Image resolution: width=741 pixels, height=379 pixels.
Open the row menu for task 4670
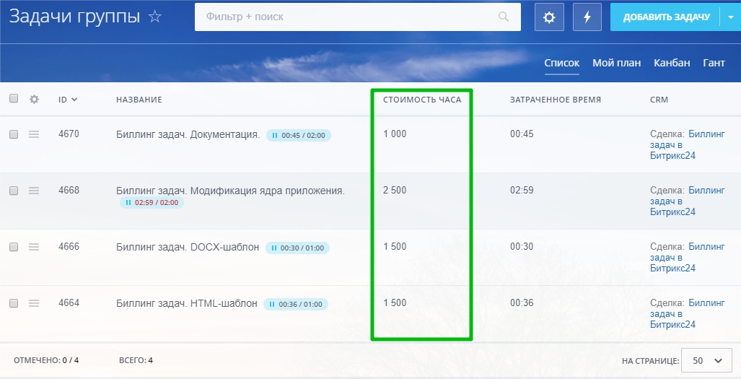click(x=34, y=134)
